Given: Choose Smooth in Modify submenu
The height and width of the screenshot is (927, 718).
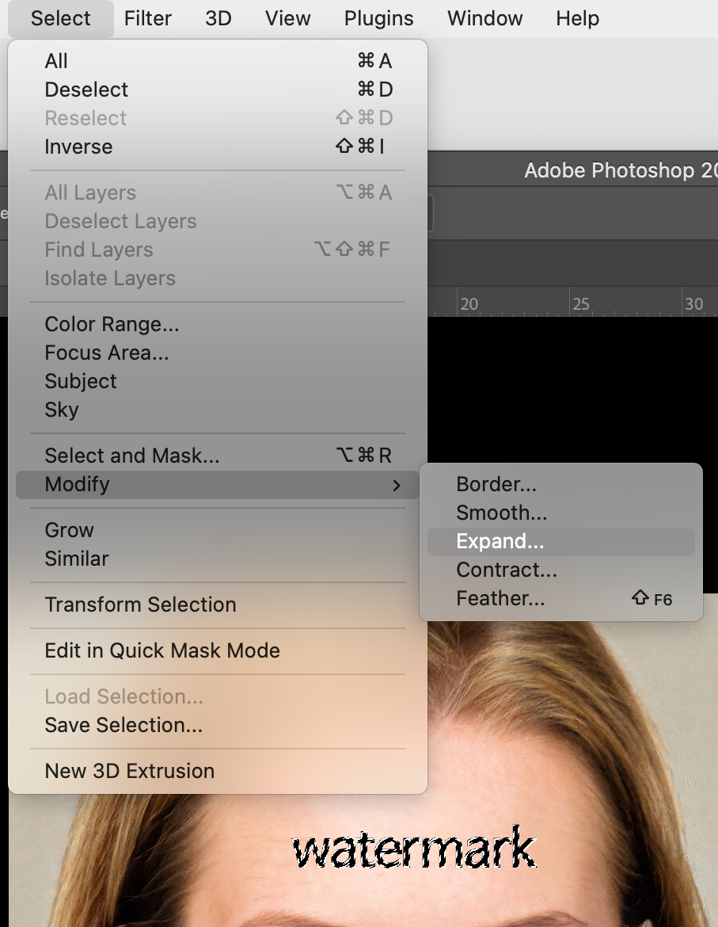Looking at the screenshot, I should [x=561, y=513].
